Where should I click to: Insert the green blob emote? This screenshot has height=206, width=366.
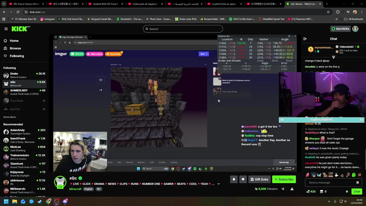pyautogui.click(x=354, y=175)
